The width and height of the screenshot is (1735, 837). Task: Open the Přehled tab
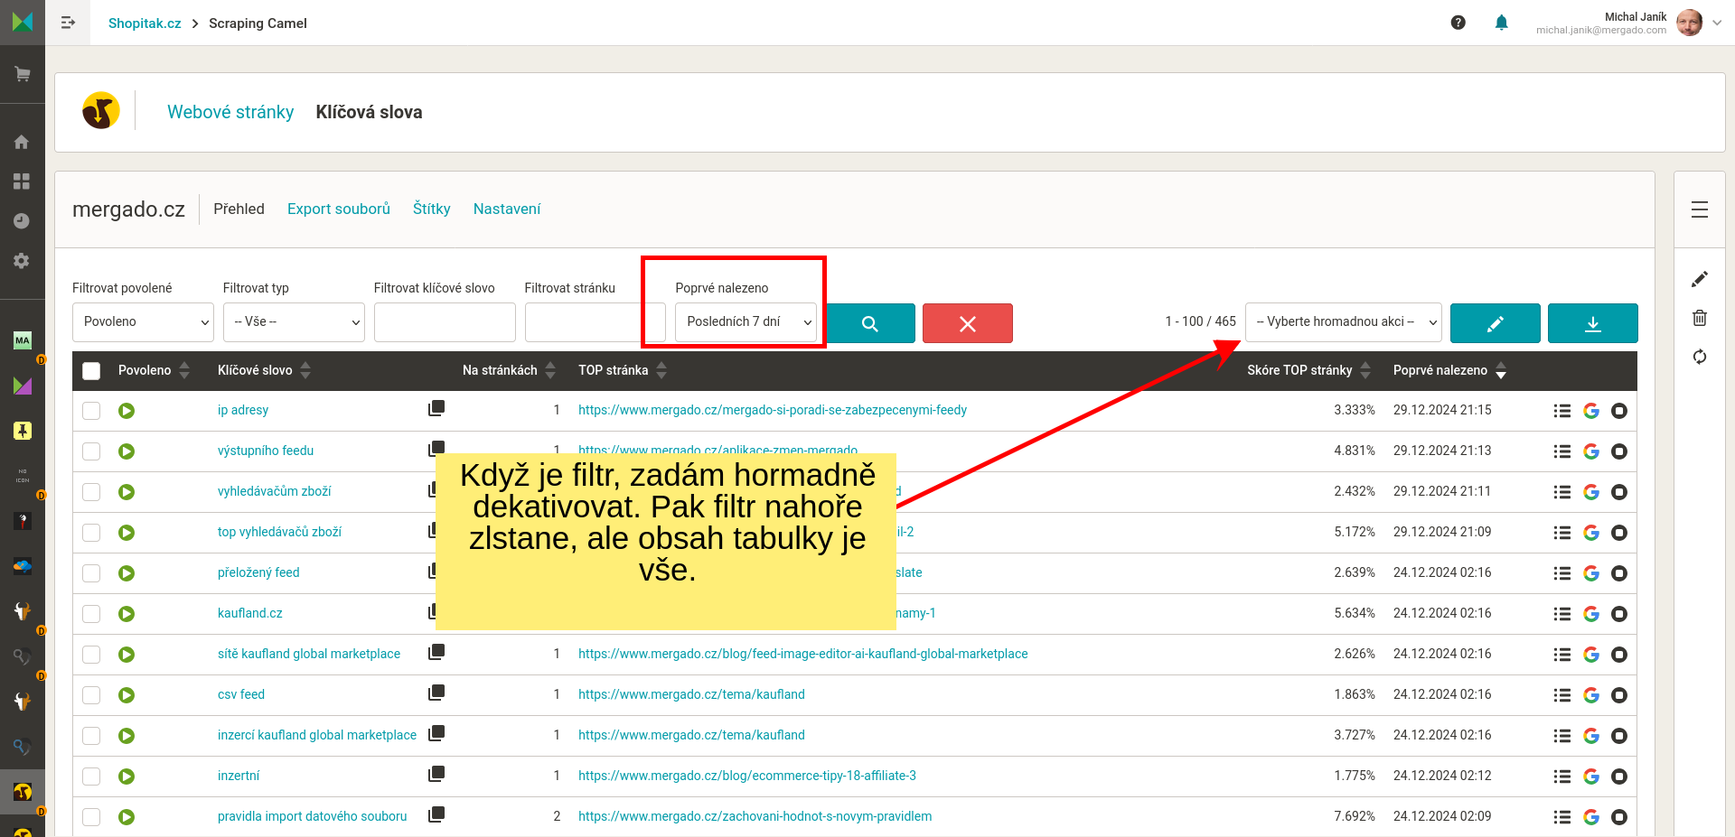coord(239,209)
